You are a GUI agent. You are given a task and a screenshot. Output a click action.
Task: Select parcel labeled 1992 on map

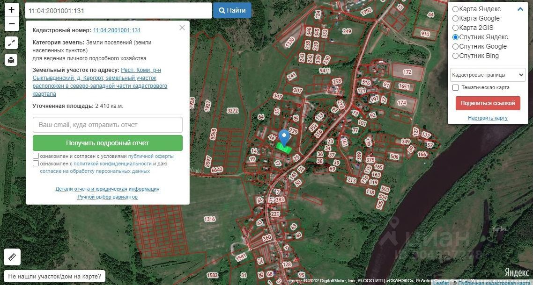[x=366, y=12]
